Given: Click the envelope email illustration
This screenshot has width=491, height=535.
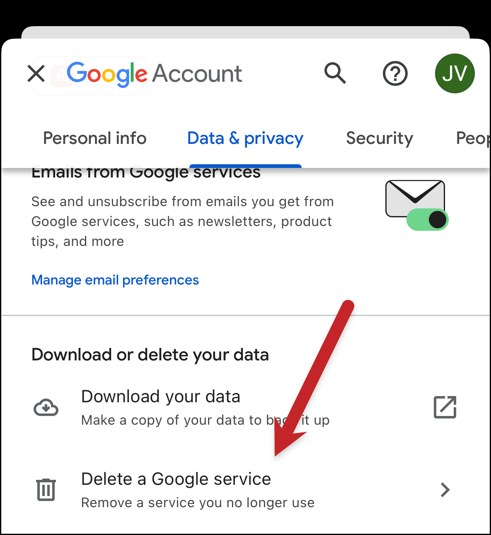Looking at the screenshot, I should [415, 198].
